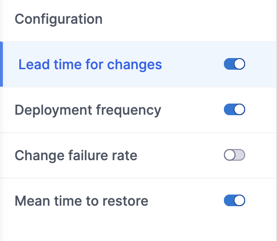Switch off Mean time to restore

(235, 201)
